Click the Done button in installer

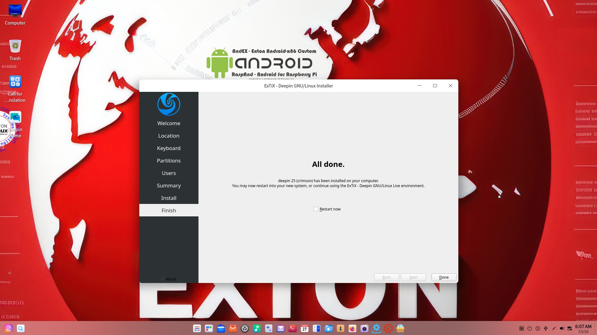(444, 277)
